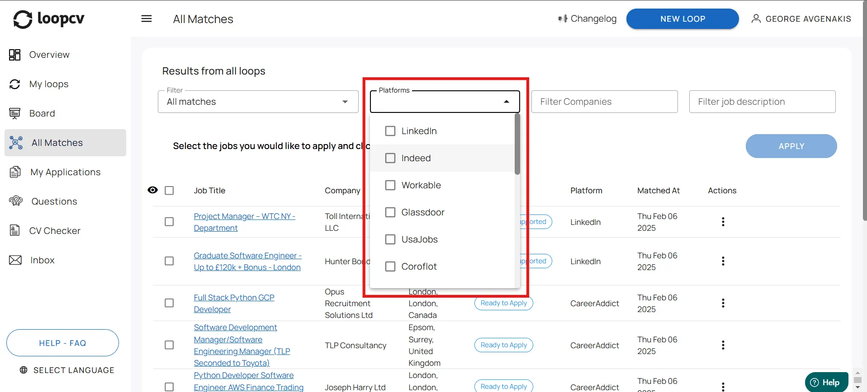The width and height of the screenshot is (867, 392).
Task: Go to My loops page
Action: 66,84
